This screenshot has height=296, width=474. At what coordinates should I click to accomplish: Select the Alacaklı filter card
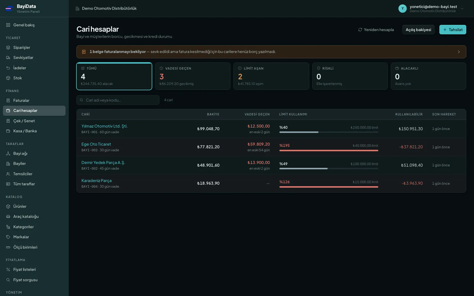coord(428,76)
